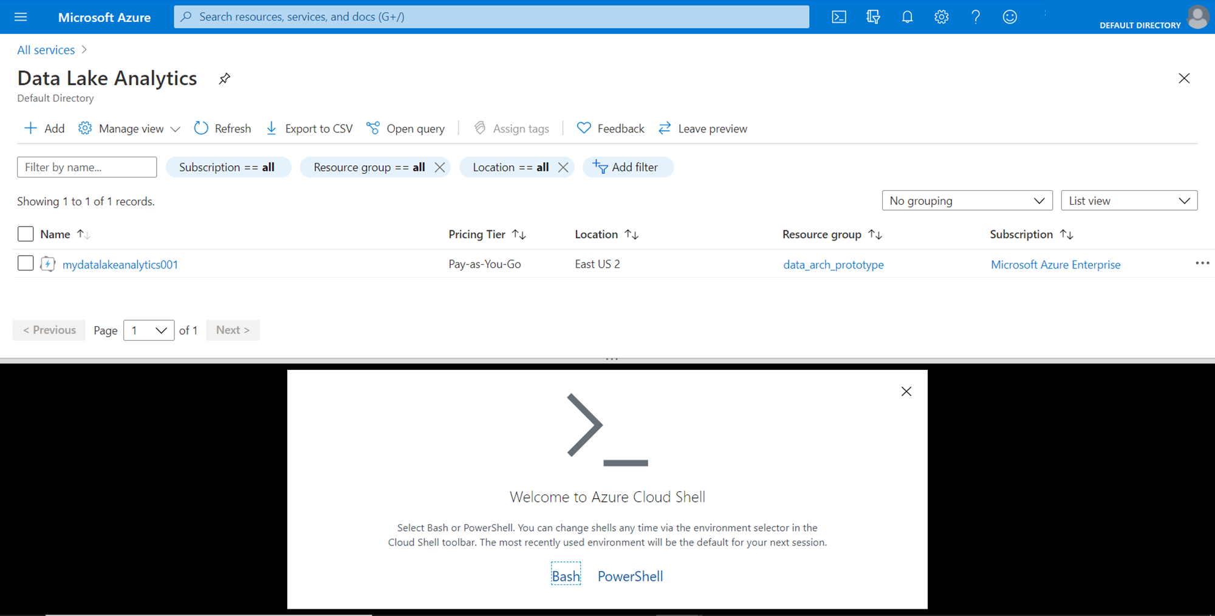Open Cloud Shell from the top bar
The width and height of the screenshot is (1215, 616).
[839, 17]
